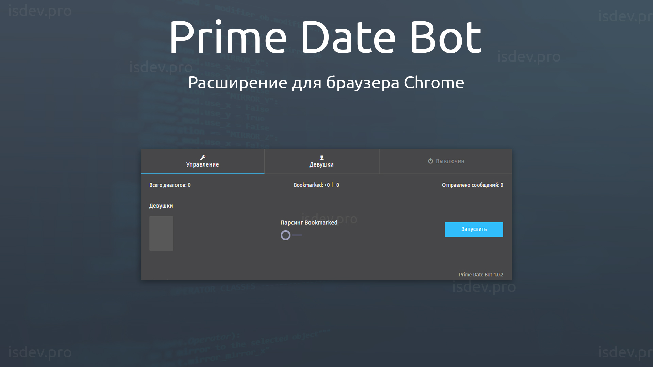
Task: Click the Парсинг Bookmarked label
Action: 308,223
